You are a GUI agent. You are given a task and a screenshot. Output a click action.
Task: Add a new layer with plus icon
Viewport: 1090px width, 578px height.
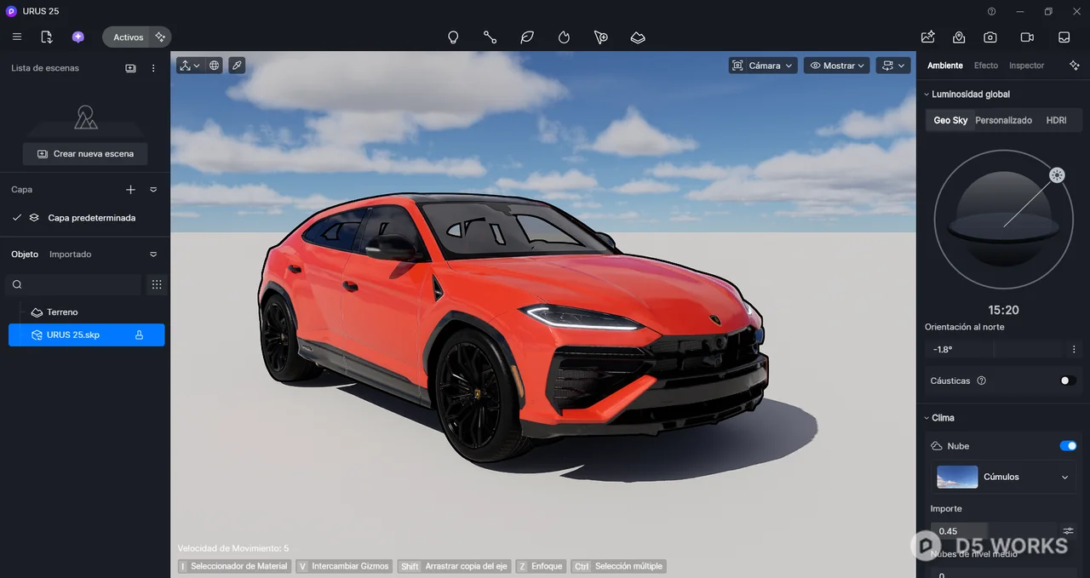tap(130, 190)
